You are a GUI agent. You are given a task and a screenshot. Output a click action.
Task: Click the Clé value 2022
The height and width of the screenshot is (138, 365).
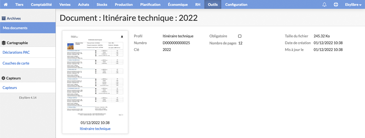167,49
